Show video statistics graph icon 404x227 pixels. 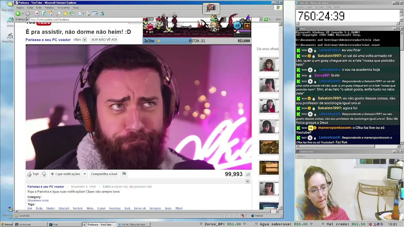tap(248, 174)
